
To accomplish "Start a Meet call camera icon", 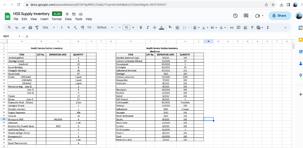I will click(x=258, y=16).
